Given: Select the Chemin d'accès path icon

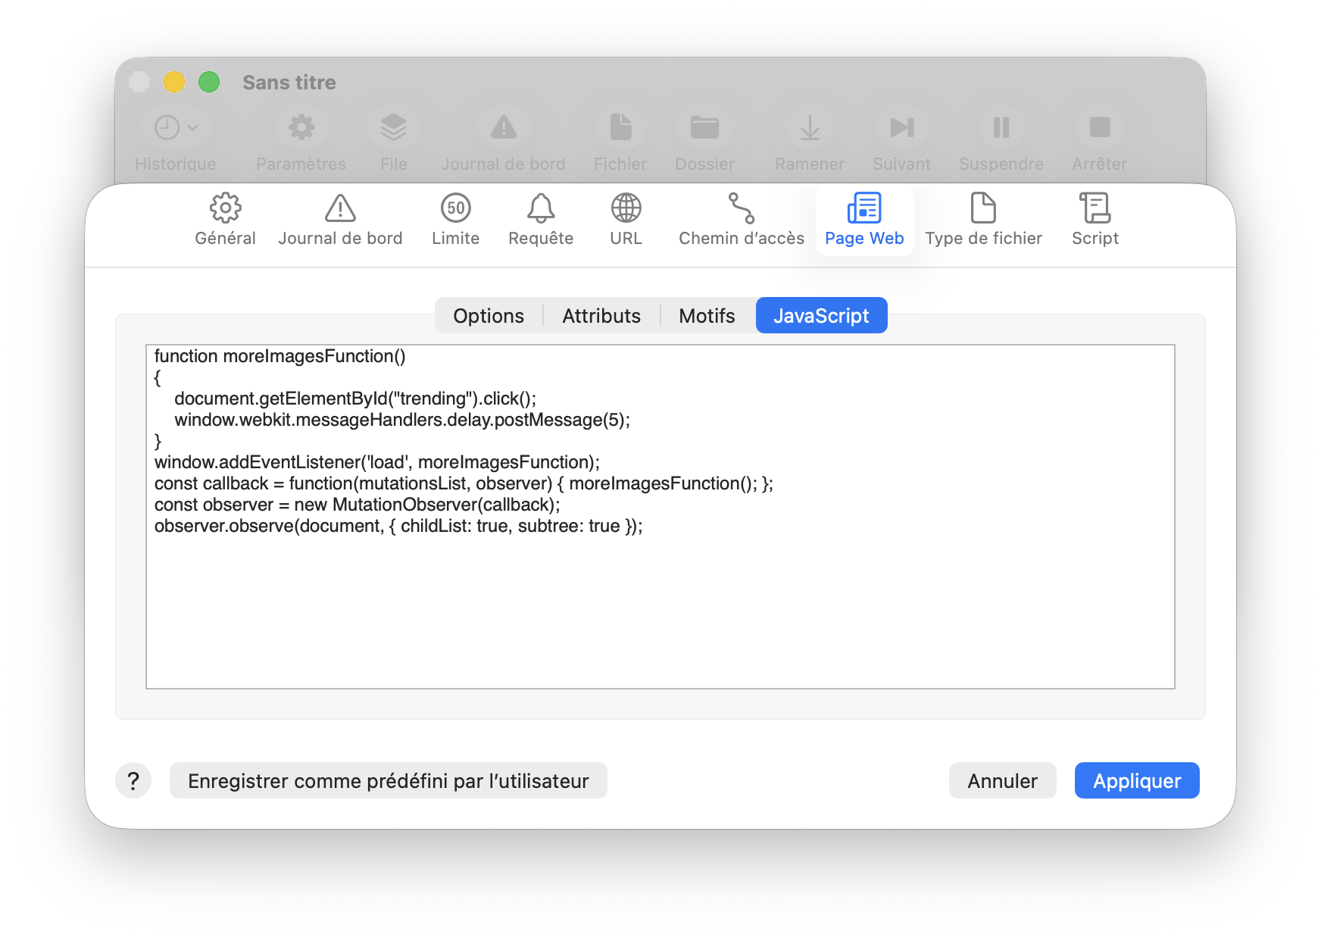Looking at the screenshot, I should (x=741, y=208).
